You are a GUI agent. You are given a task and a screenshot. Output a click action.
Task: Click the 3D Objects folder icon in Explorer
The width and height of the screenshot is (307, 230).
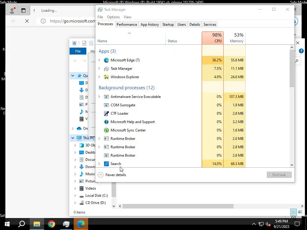pos(82,145)
